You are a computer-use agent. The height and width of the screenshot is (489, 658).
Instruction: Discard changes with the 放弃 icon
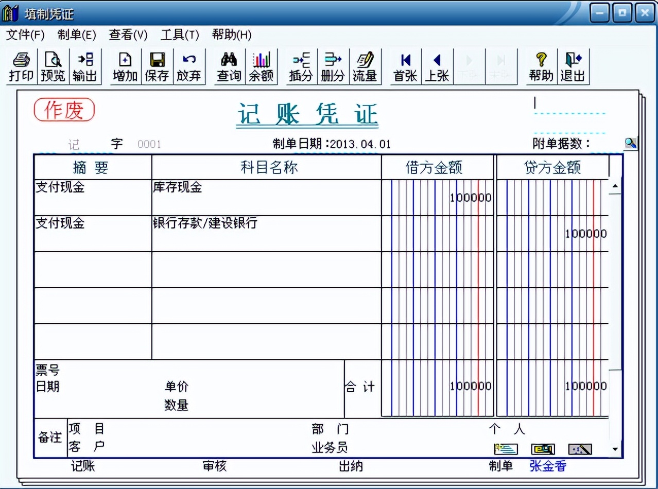coord(189,66)
